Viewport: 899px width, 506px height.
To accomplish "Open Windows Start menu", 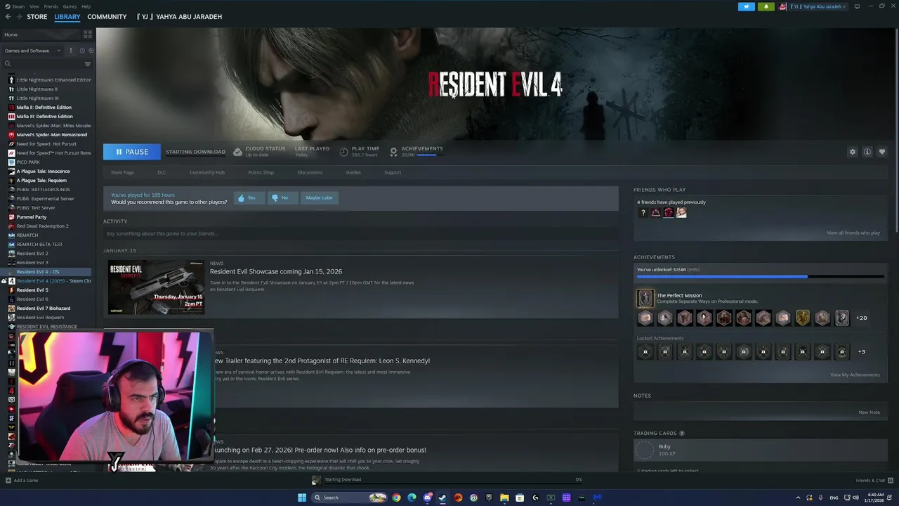I will (x=302, y=498).
